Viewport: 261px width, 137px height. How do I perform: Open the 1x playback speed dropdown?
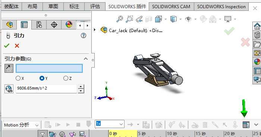(110, 124)
